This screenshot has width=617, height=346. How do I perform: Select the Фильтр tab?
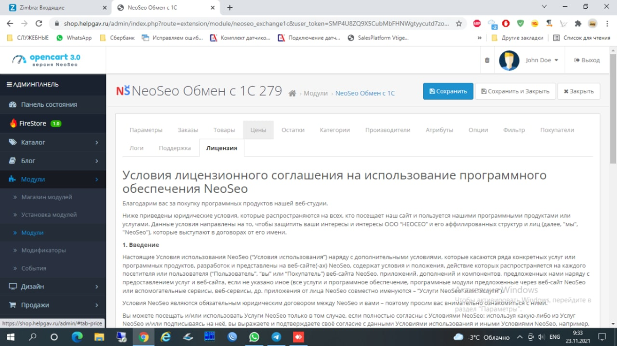pos(514,130)
